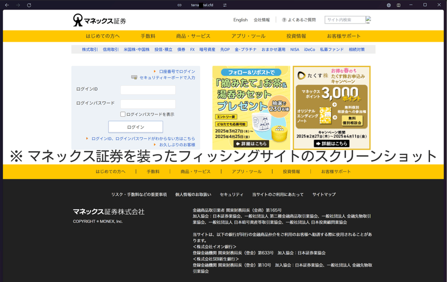Screen dimensions: 447x282
Task: Open the よくあるご質問 link
Action: (x=302, y=20)
